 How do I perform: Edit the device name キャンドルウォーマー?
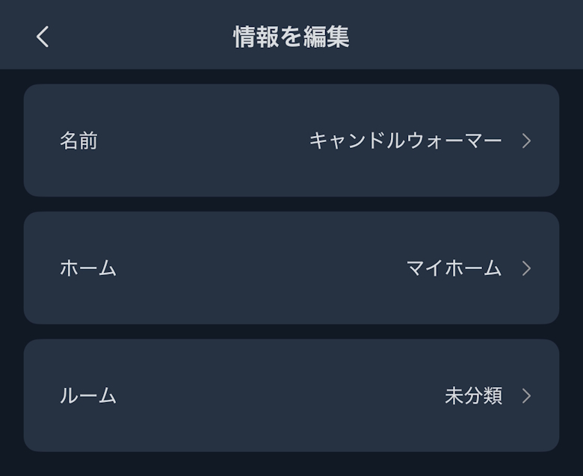405,140
